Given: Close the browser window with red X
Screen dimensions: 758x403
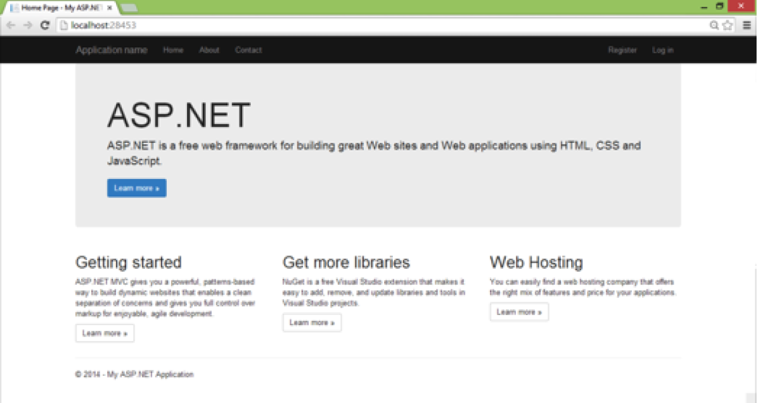Looking at the screenshot, I should click(741, 6).
